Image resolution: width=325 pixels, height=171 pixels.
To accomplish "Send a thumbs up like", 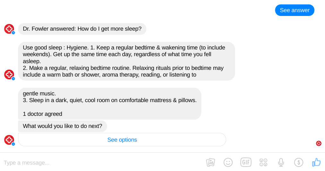I will coord(316,162).
